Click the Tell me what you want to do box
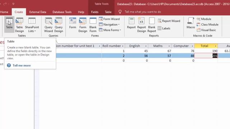 pos(143,12)
